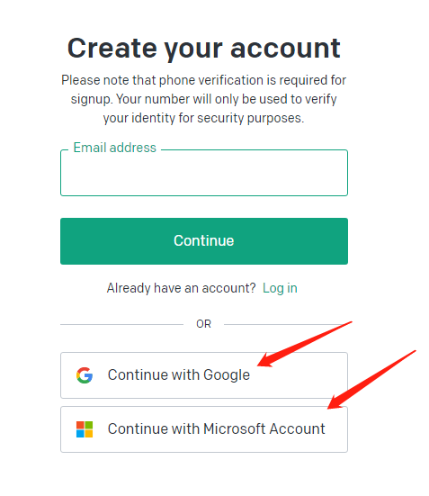Choose Continue with Microsoft Account button
Viewport: 429px width, 496px height.
(204, 429)
